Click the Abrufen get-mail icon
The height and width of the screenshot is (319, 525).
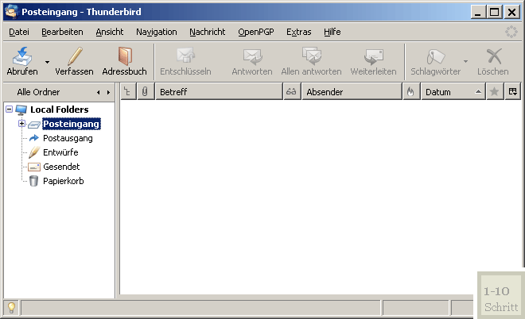22,56
